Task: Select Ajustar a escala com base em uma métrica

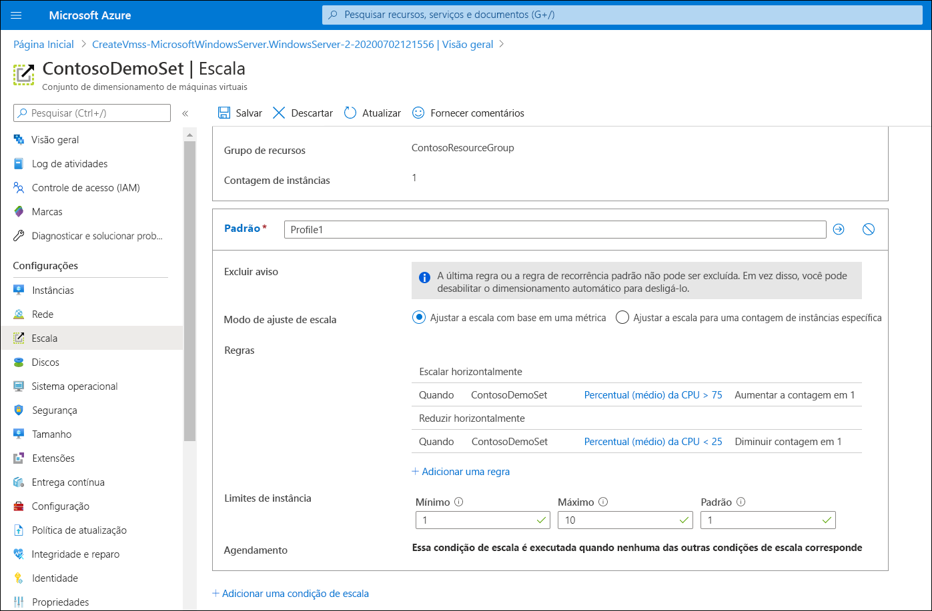Action: pyautogui.click(x=419, y=318)
